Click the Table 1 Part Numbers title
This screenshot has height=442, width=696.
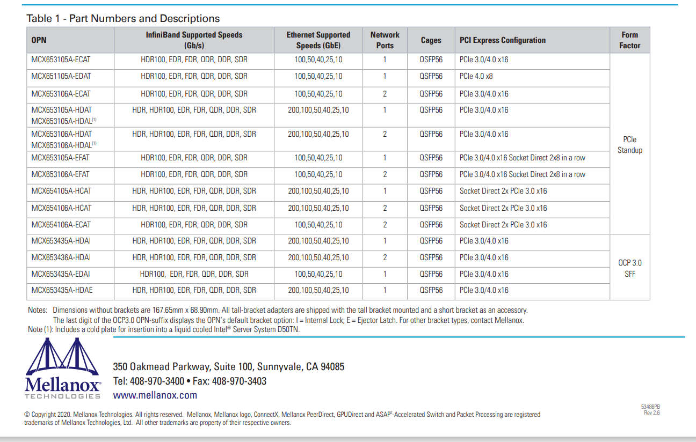point(123,19)
